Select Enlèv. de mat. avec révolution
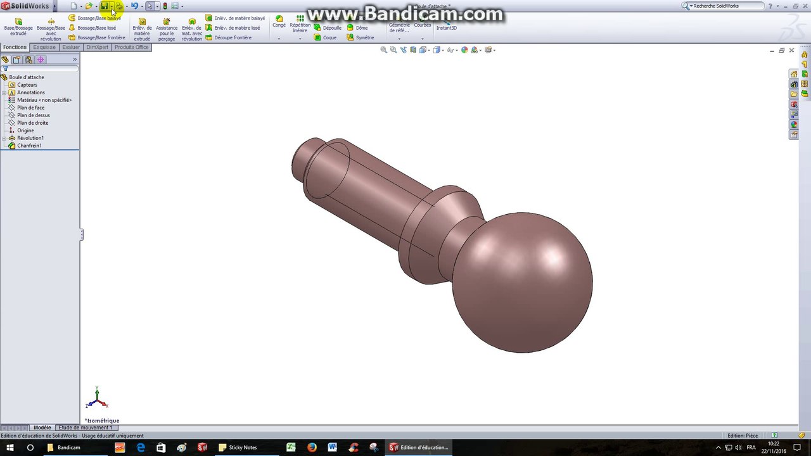 tap(192, 29)
